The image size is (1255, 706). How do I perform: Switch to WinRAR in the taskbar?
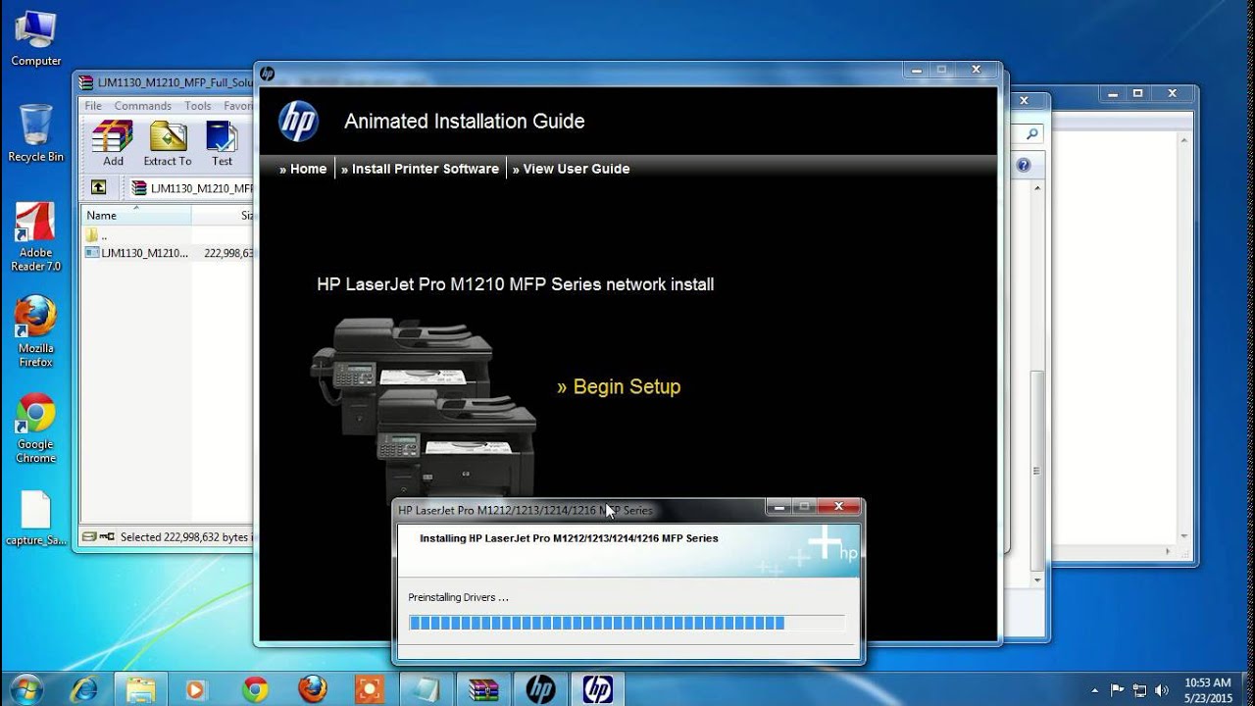[483, 689]
